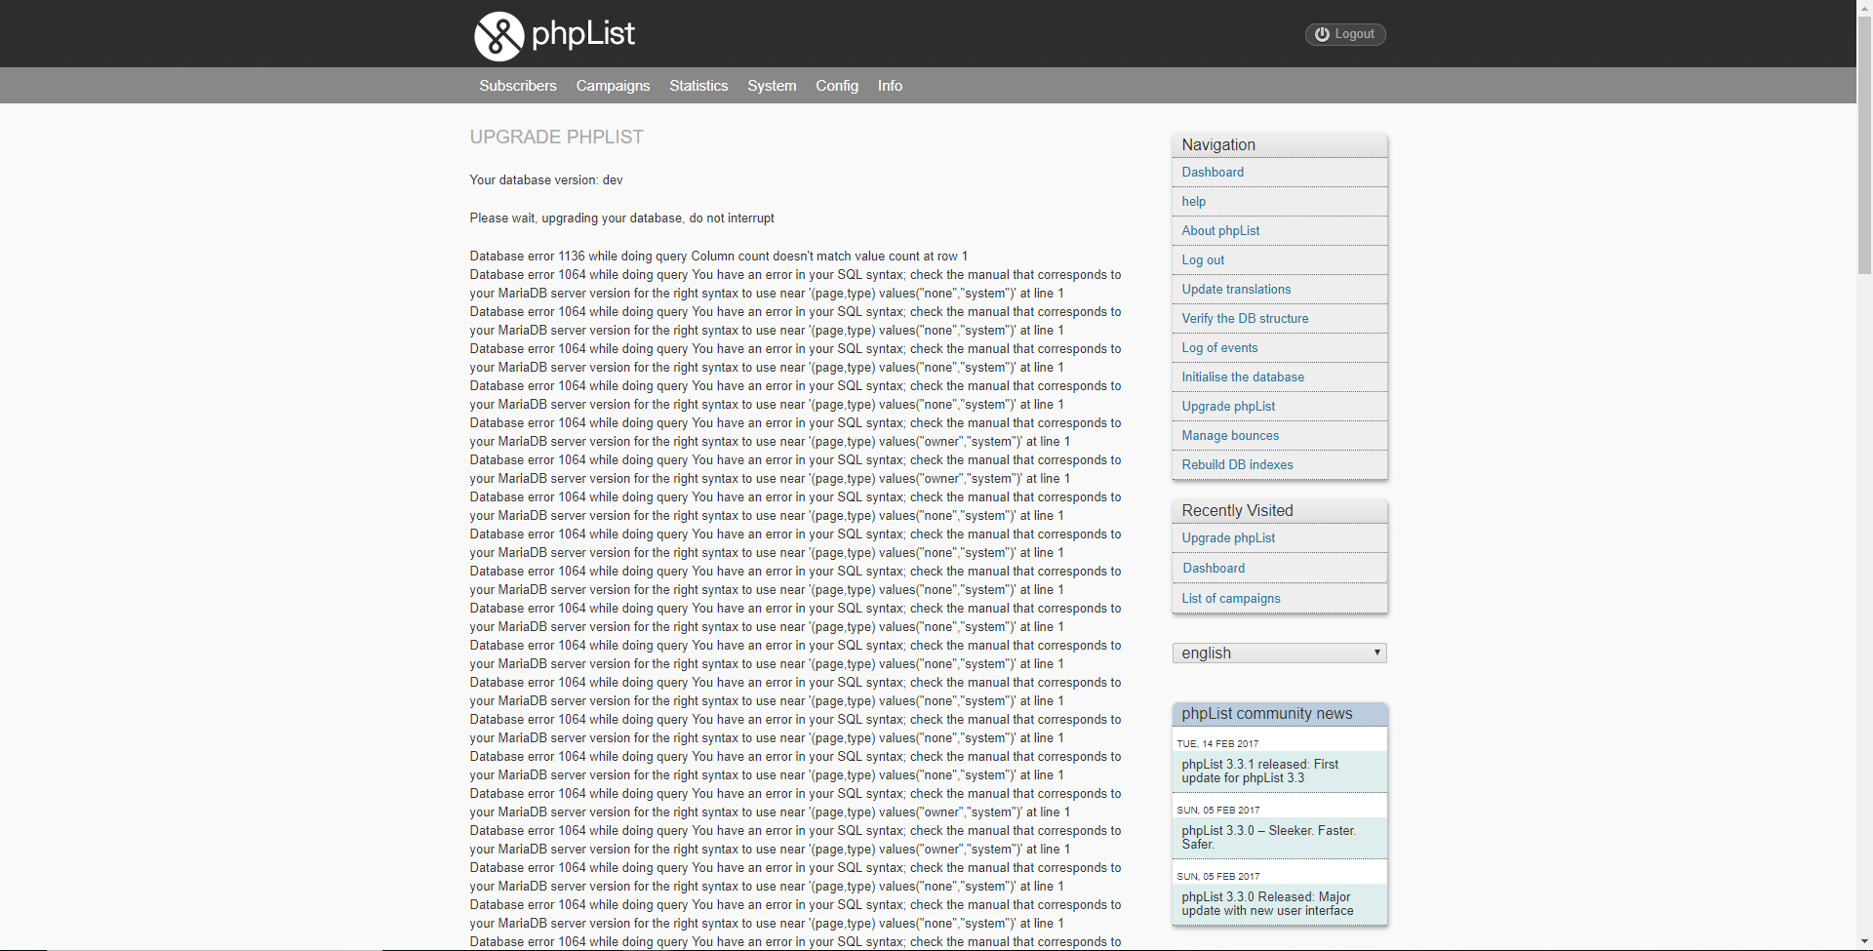This screenshot has width=1873, height=951.
Task: Click Upgrade phpList in Navigation panel
Action: point(1228,407)
